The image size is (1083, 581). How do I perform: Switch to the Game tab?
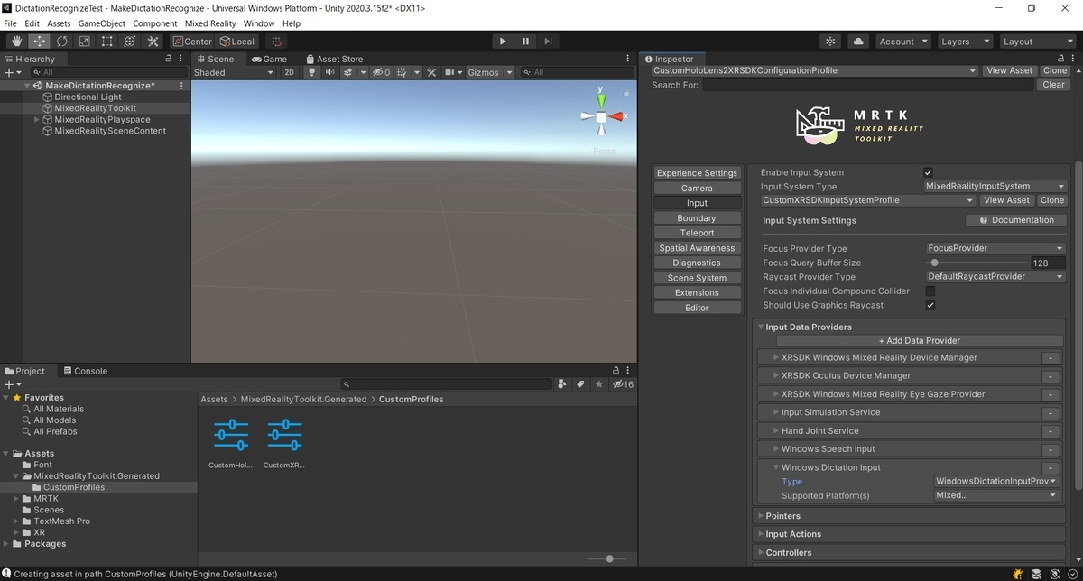coord(269,59)
